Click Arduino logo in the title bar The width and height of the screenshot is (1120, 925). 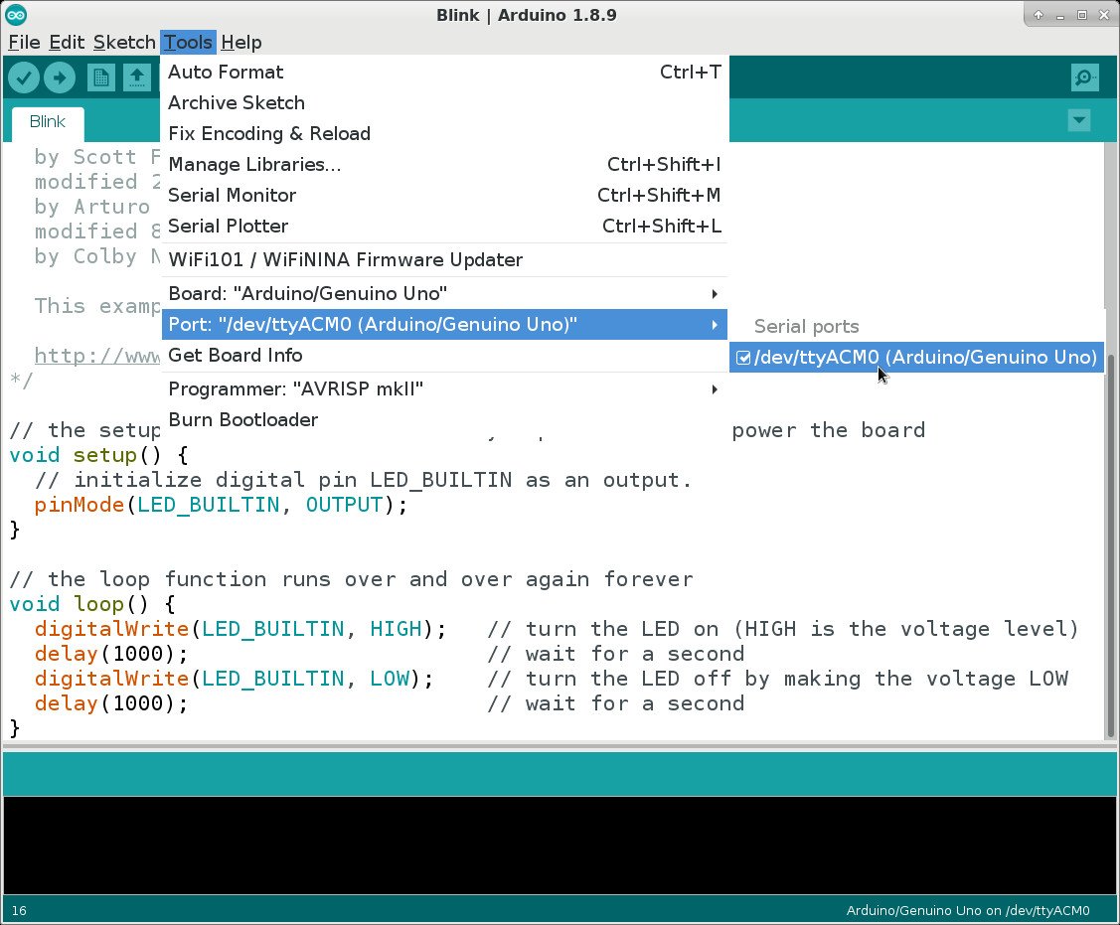(x=16, y=15)
